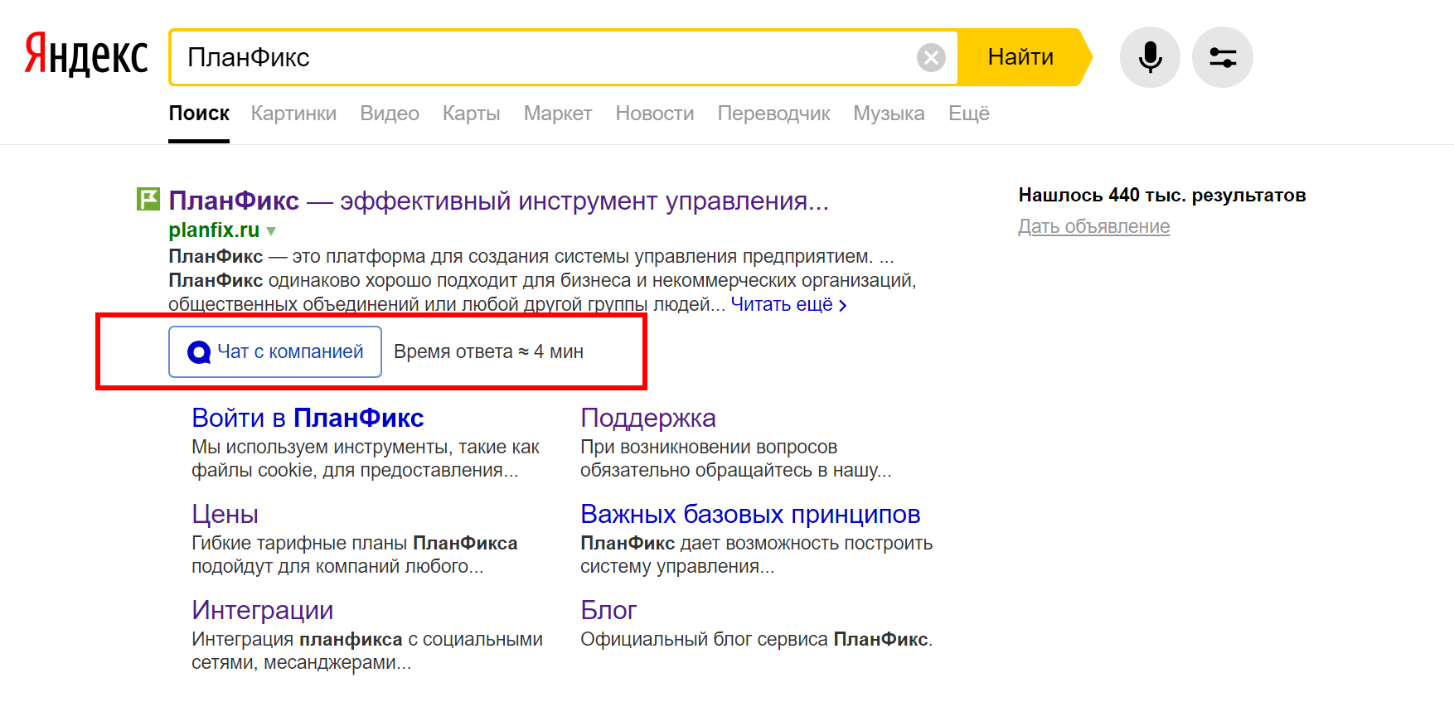Open the Интеграции sitelink
Viewport: 1454px width, 702px height.
point(262,610)
